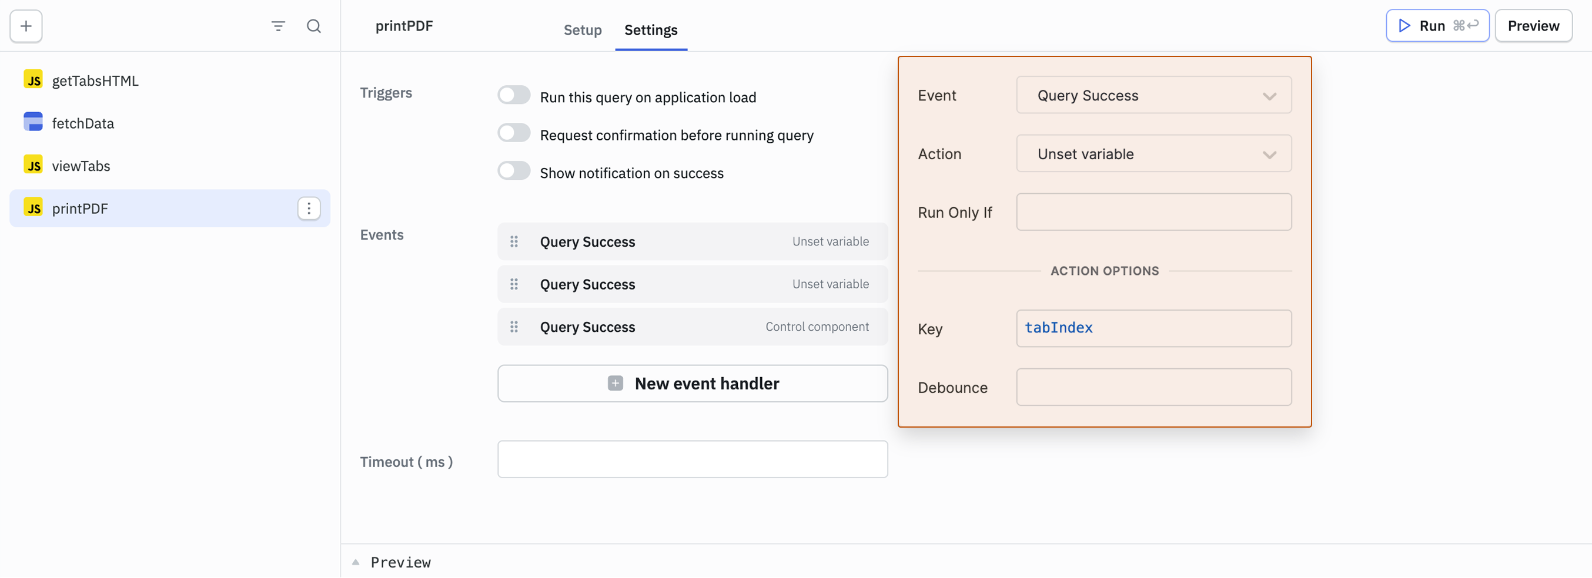Image resolution: width=1592 pixels, height=578 pixels.
Task: Click the Timeout (ms) input field
Action: (692, 459)
